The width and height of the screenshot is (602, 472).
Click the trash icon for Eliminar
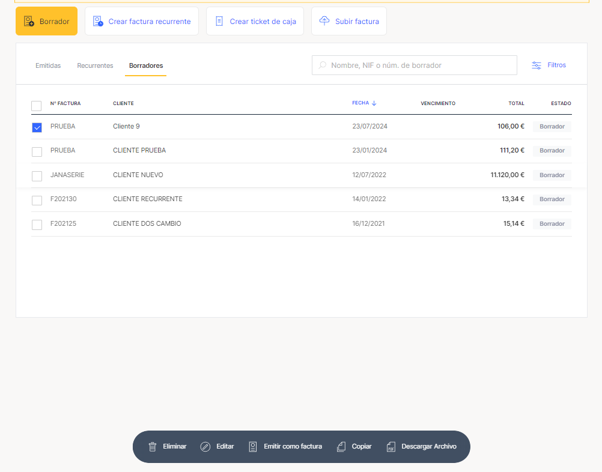coord(153,447)
